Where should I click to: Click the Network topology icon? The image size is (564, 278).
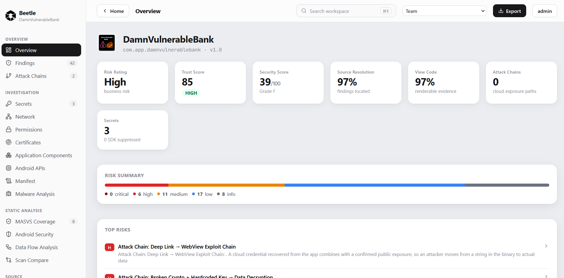point(9,116)
